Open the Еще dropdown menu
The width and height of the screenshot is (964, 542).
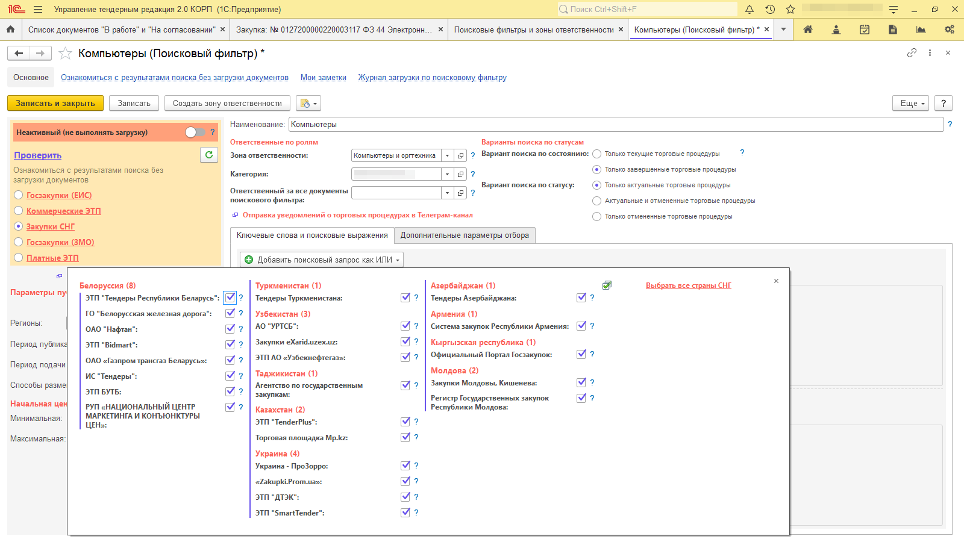910,104
